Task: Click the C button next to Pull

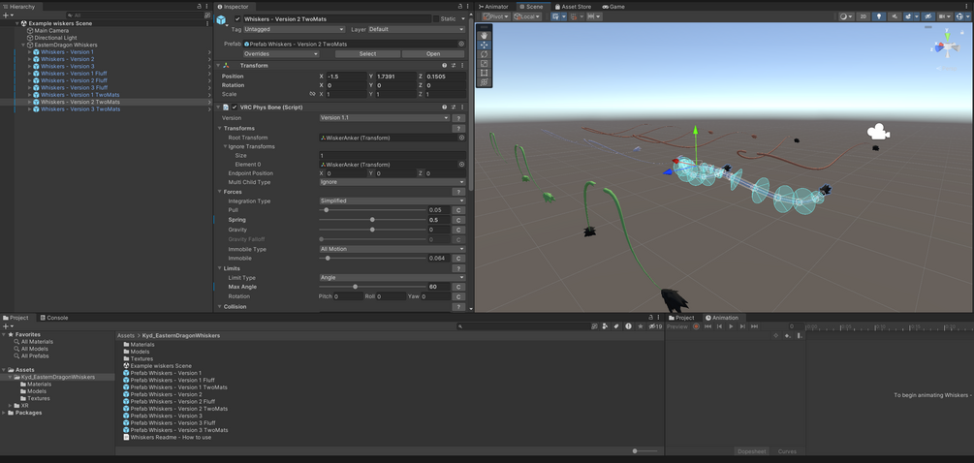Action: pyautogui.click(x=458, y=210)
